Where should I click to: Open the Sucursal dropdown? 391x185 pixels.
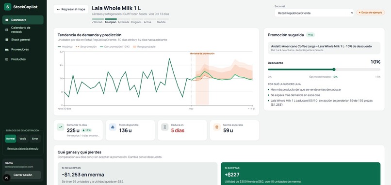click(314, 13)
